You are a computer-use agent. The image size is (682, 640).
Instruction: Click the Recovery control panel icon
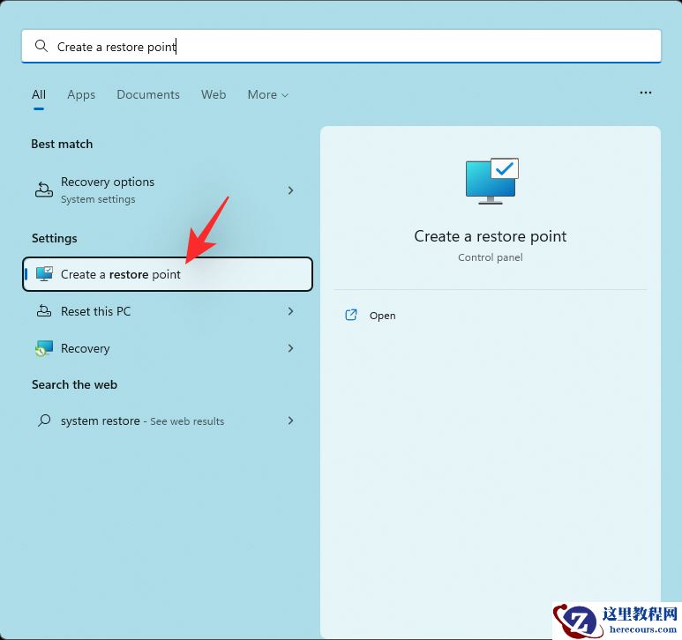44,348
